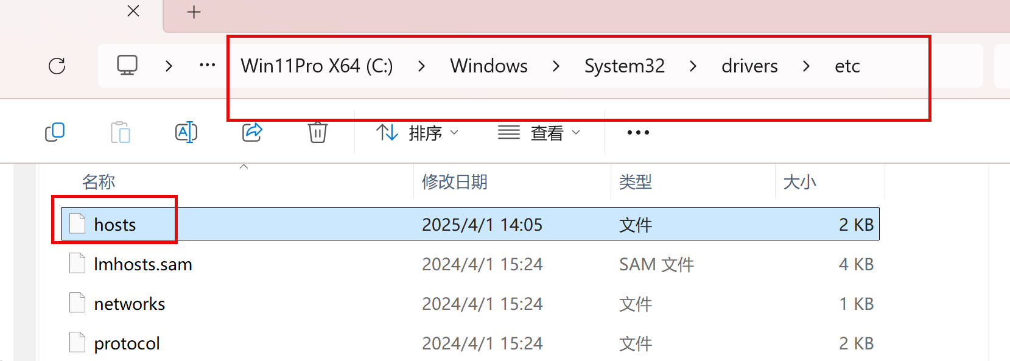
Task: Navigate to the Win11Pro X64 (C:) breadcrumb
Action: pyautogui.click(x=317, y=66)
